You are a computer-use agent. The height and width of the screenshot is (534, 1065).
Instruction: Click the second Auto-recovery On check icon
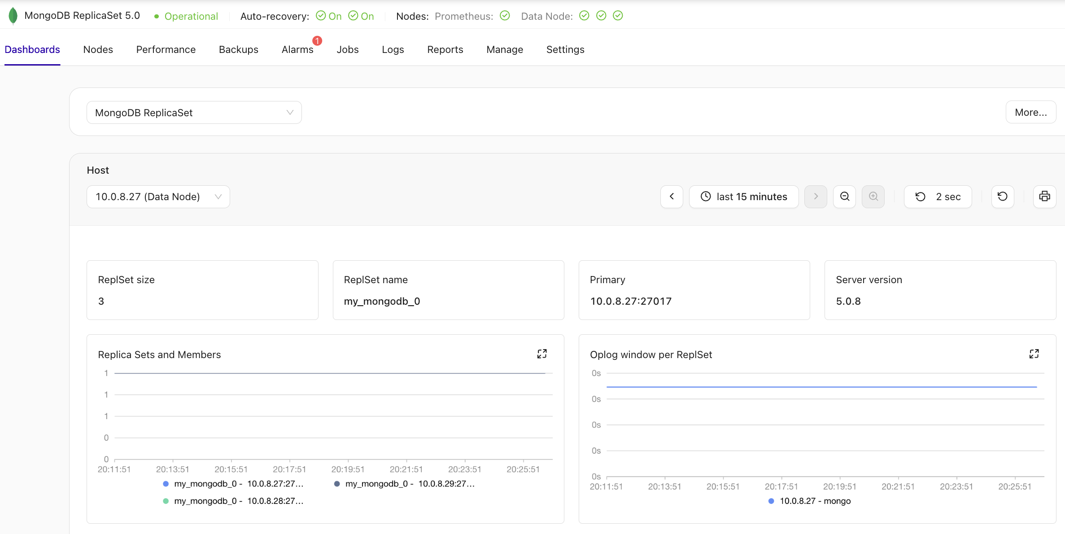click(353, 16)
